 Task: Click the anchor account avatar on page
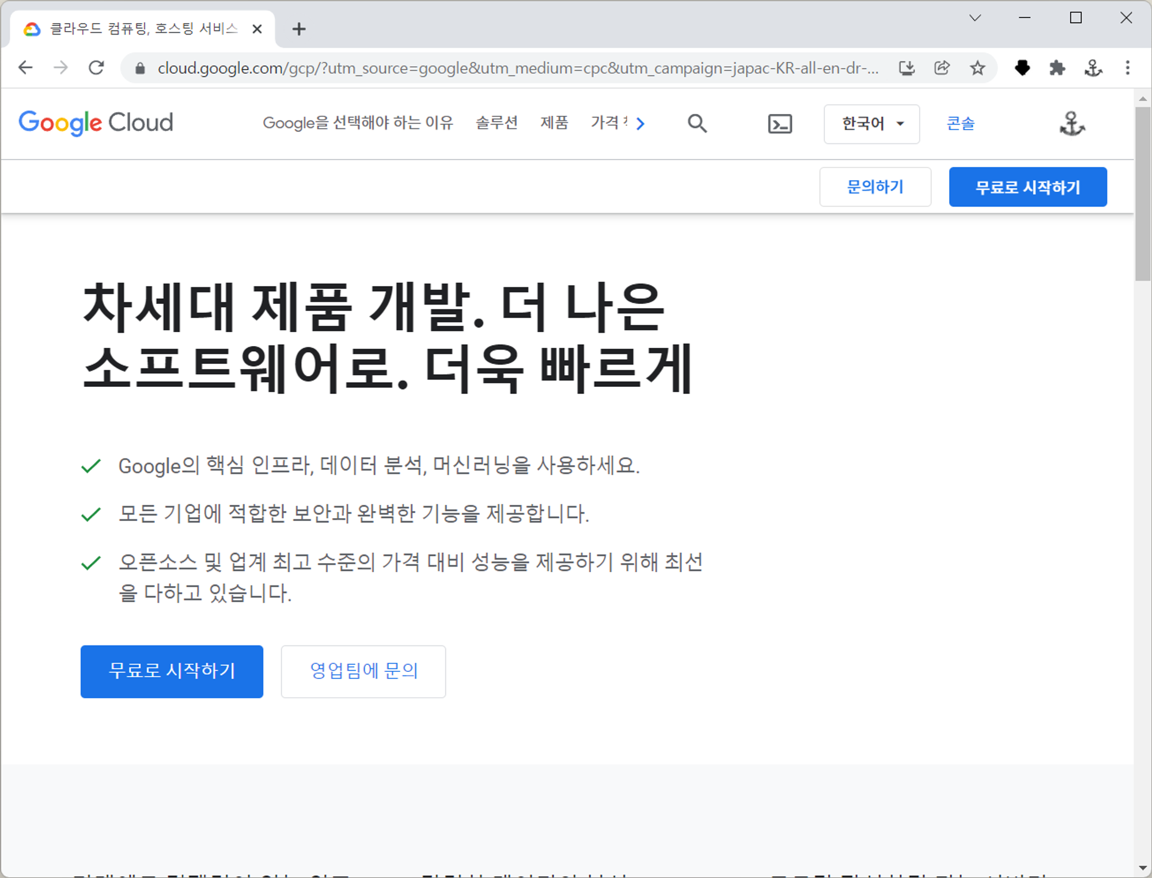pyautogui.click(x=1072, y=123)
